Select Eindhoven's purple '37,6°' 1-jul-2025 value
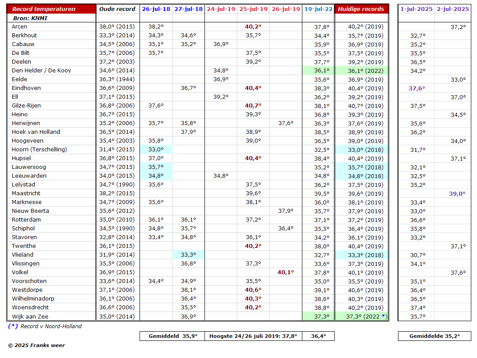This screenshot has height=358, width=477. [417, 89]
